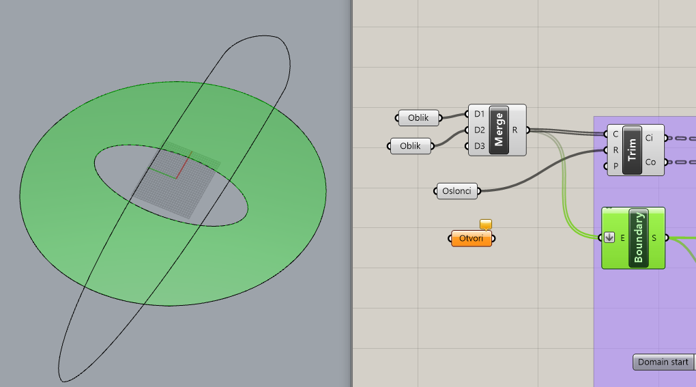Screen dimensions: 696x387
Task: Click the flatten arrow icon on Boundary input
Action: [609, 238]
